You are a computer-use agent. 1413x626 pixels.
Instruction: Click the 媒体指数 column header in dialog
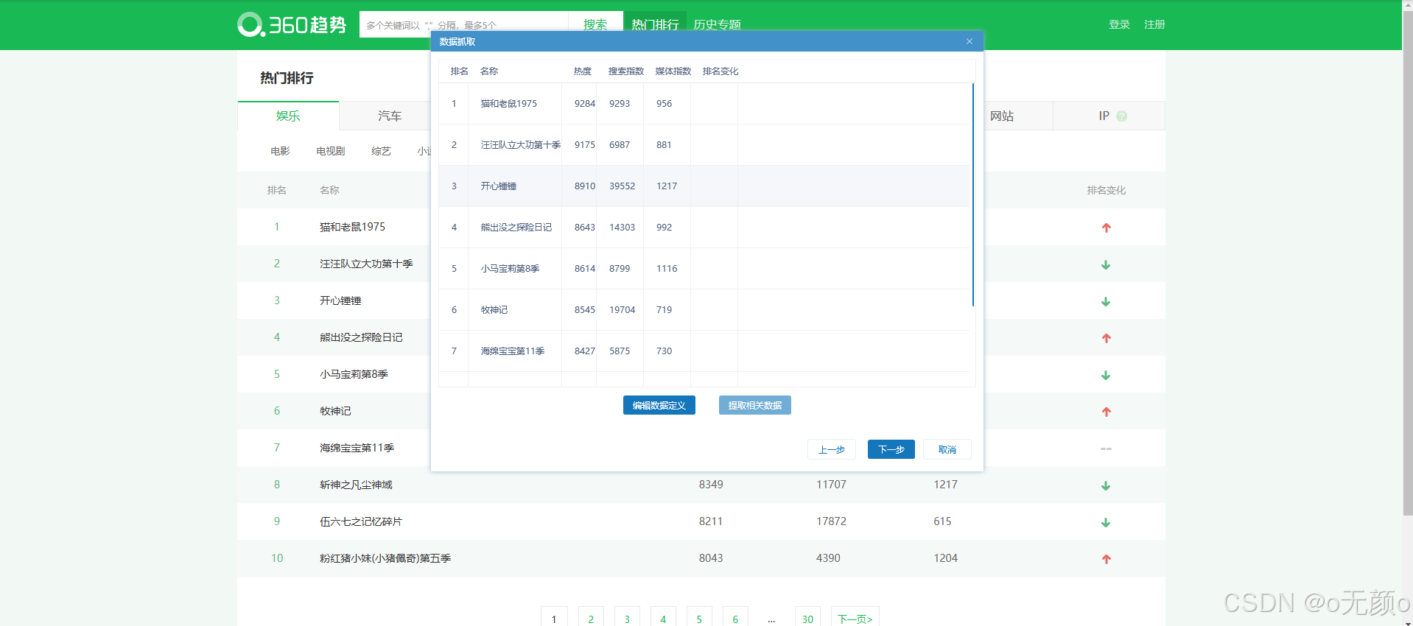pos(673,71)
